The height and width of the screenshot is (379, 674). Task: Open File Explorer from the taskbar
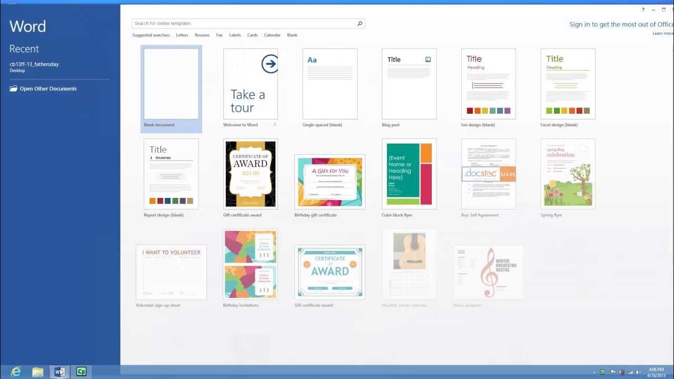pyautogui.click(x=38, y=372)
